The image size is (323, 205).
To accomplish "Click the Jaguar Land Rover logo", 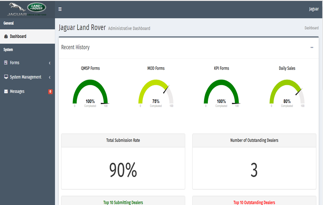I will (27, 9).
